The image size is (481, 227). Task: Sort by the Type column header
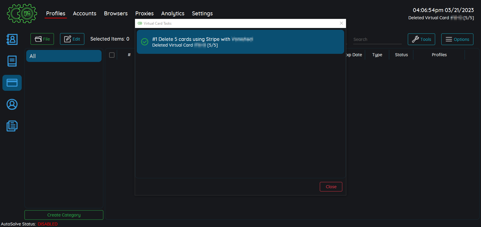coord(377,55)
